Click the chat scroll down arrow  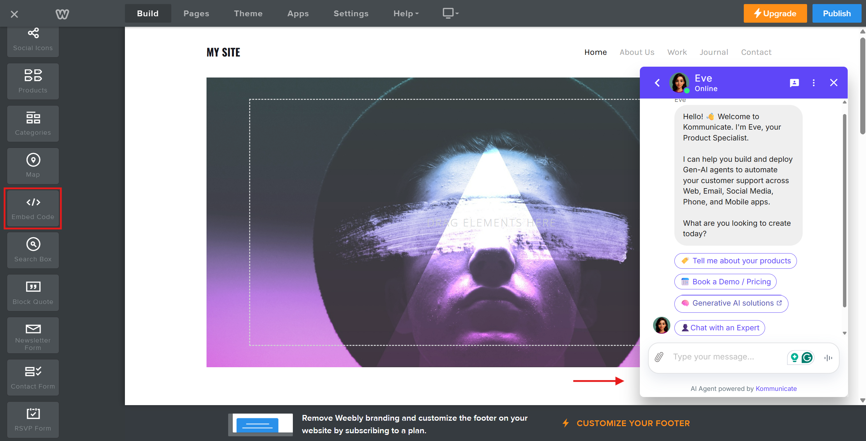[844, 333]
